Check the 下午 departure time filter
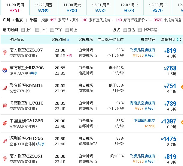This screenshot has width=183, height=166. pos(52,30)
